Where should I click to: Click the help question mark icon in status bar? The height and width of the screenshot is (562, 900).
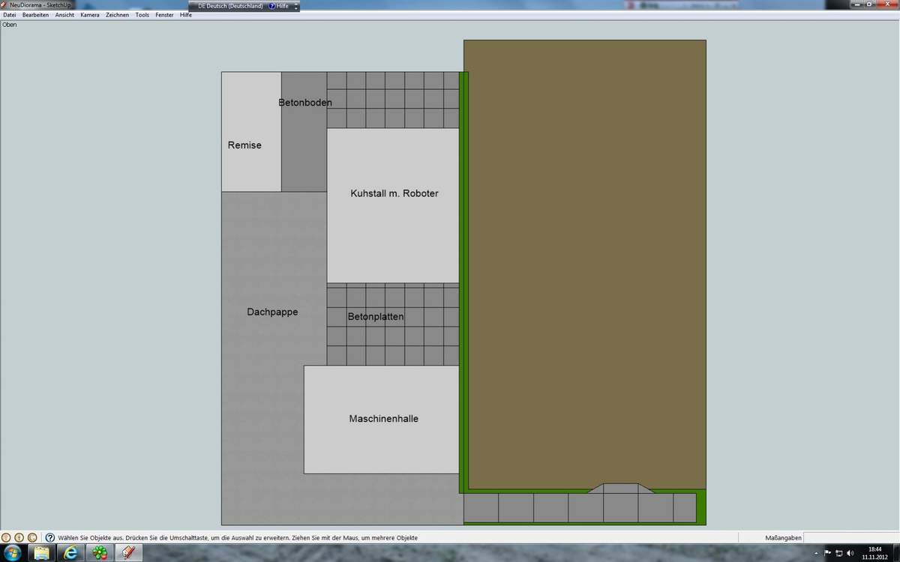50,537
